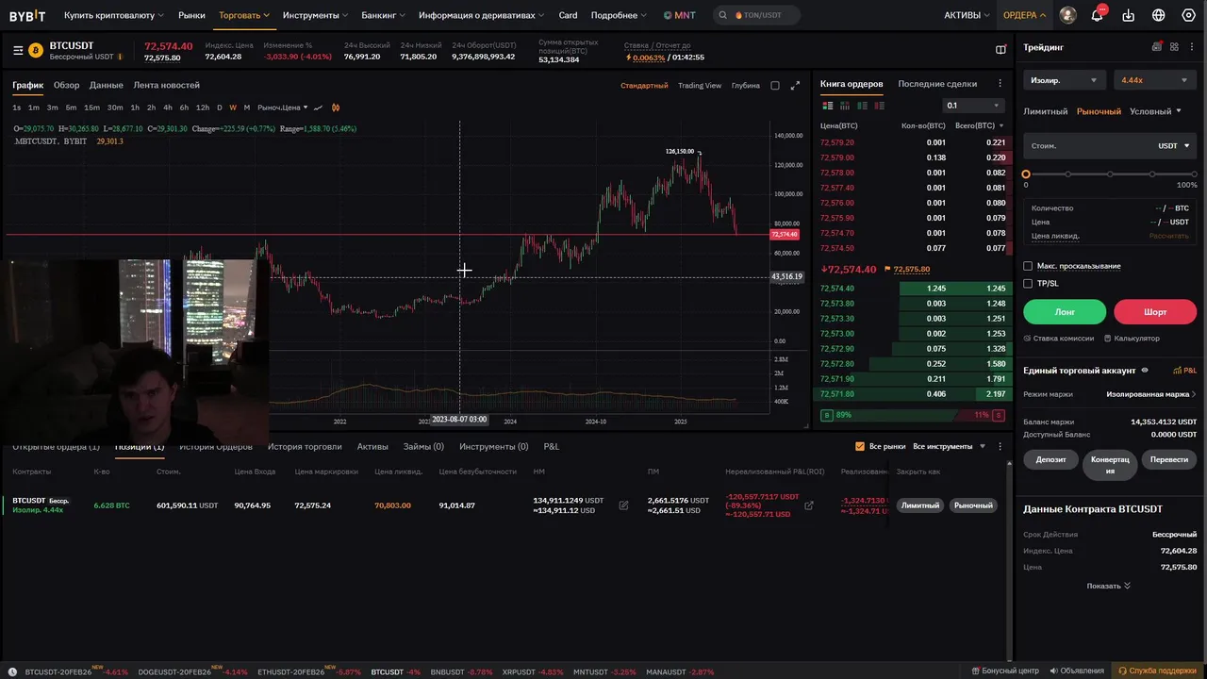Open the История торговли tab

[x=305, y=446]
